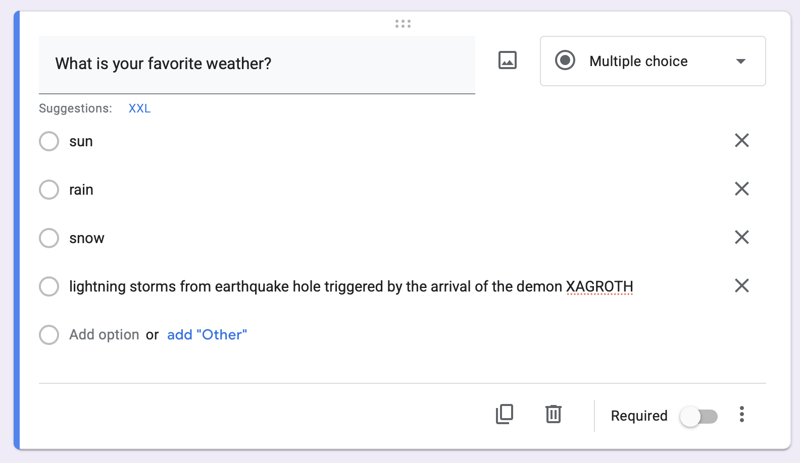Select the "sun" radio button
The width and height of the screenshot is (800, 463).
[x=49, y=141]
